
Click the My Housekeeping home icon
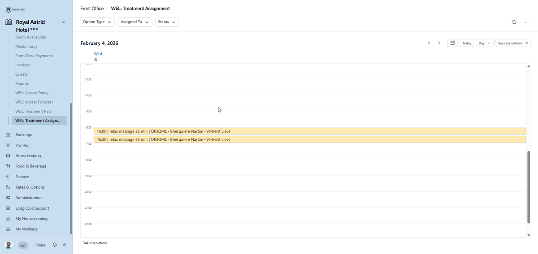coord(8,219)
